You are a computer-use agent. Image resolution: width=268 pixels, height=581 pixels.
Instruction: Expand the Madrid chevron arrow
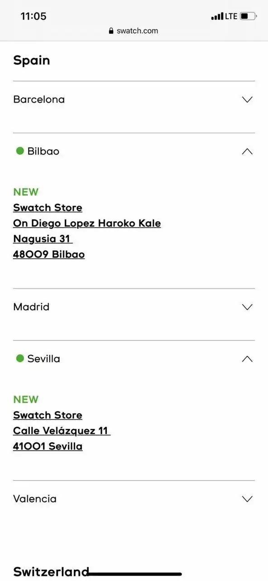[247, 307]
